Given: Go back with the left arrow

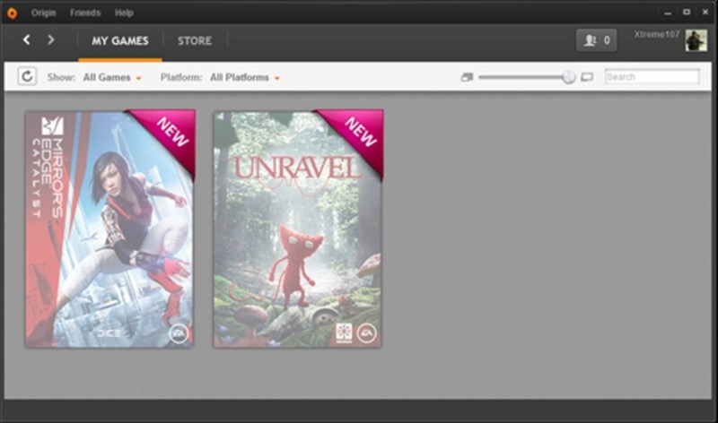Looking at the screenshot, I should (x=27, y=39).
